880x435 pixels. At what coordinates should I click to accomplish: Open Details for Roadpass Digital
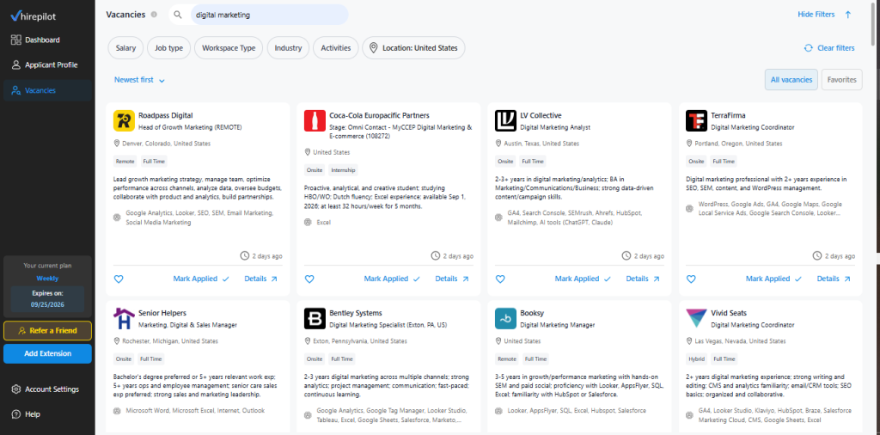(x=261, y=279)
